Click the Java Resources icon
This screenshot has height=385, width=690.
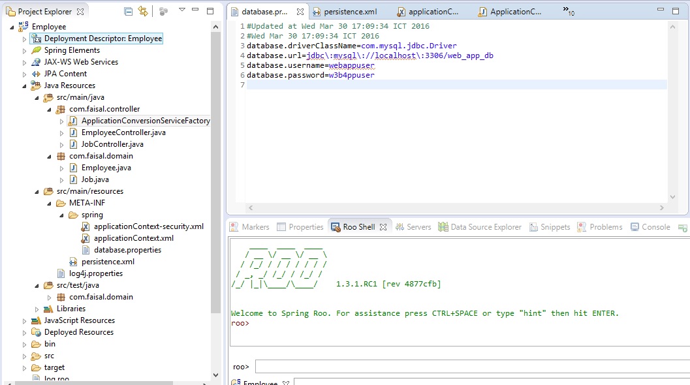pyautogui.click(x=36, y=85)
